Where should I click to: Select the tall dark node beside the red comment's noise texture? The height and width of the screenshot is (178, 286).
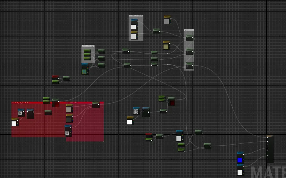click(30, 114)
